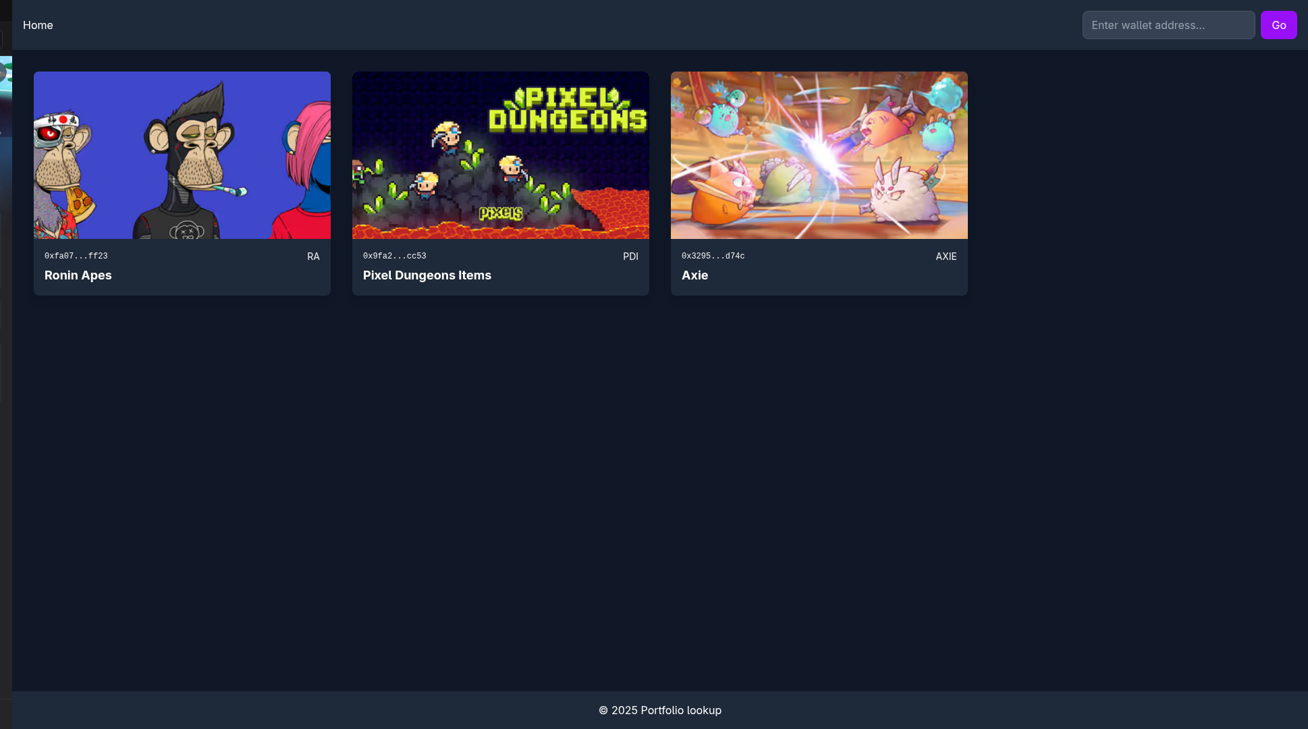Click the small pixels logo in banner
Screen dimensions: 1308x729
point(501,213)
